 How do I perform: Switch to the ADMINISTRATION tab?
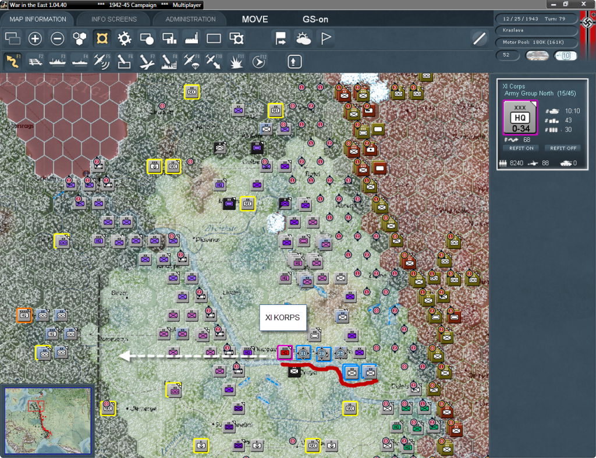coord(190,19)
